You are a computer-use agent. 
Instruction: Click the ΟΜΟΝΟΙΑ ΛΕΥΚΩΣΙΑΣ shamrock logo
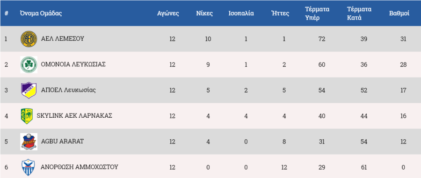click(x=29, y=64)
